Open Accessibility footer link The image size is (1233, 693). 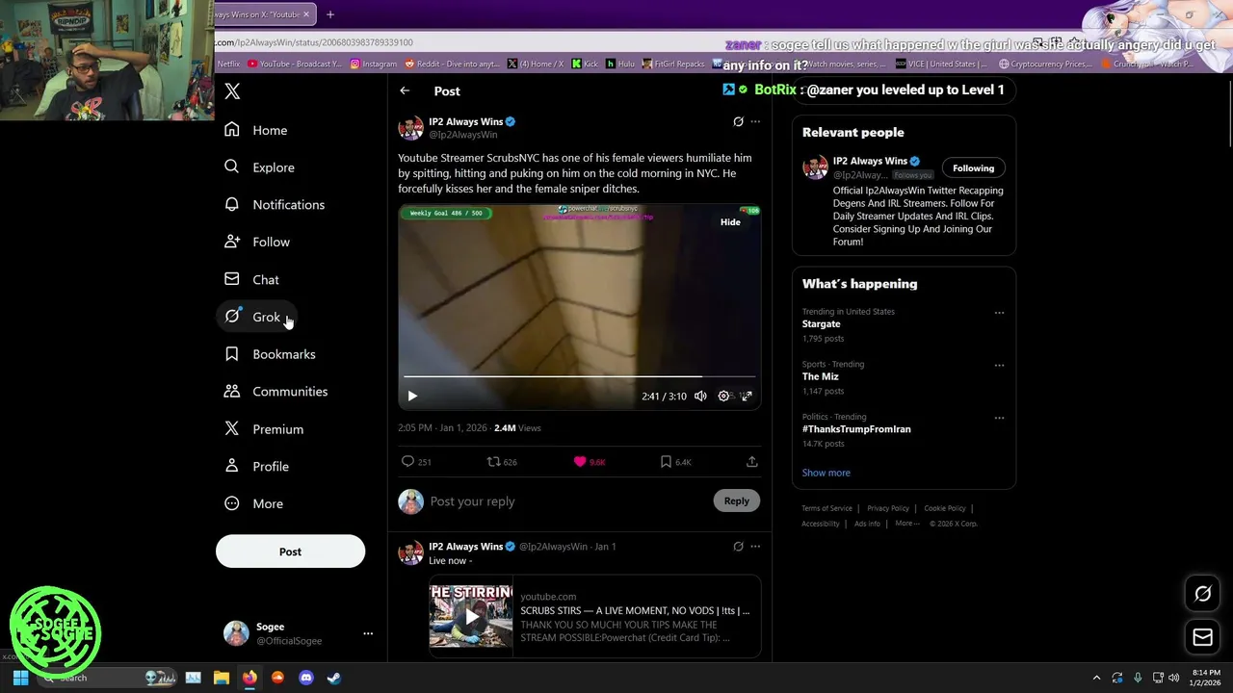click(x=821, y=524)
